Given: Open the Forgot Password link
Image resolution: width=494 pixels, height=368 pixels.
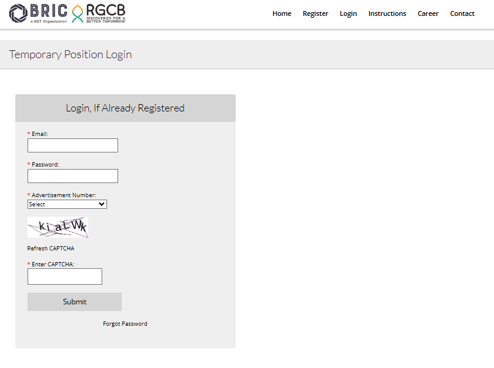Looking at the screenshot, I should click(125, 323).
